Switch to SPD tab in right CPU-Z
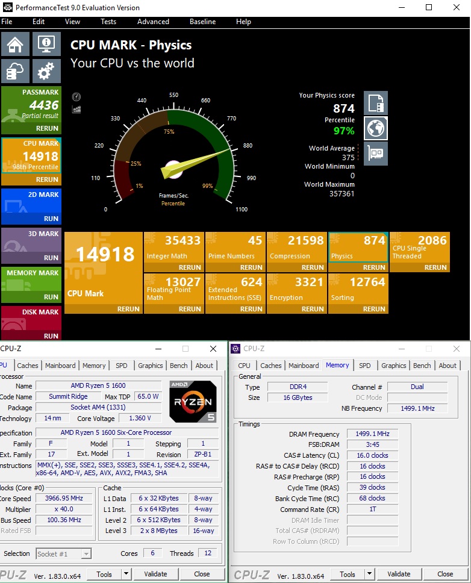The image size is (471, 583). coord(364,366)
